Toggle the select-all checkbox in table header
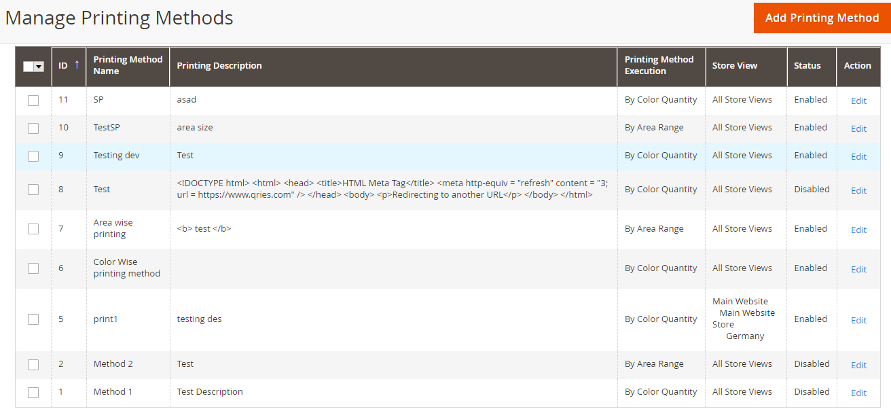 (x=29, y=67)
